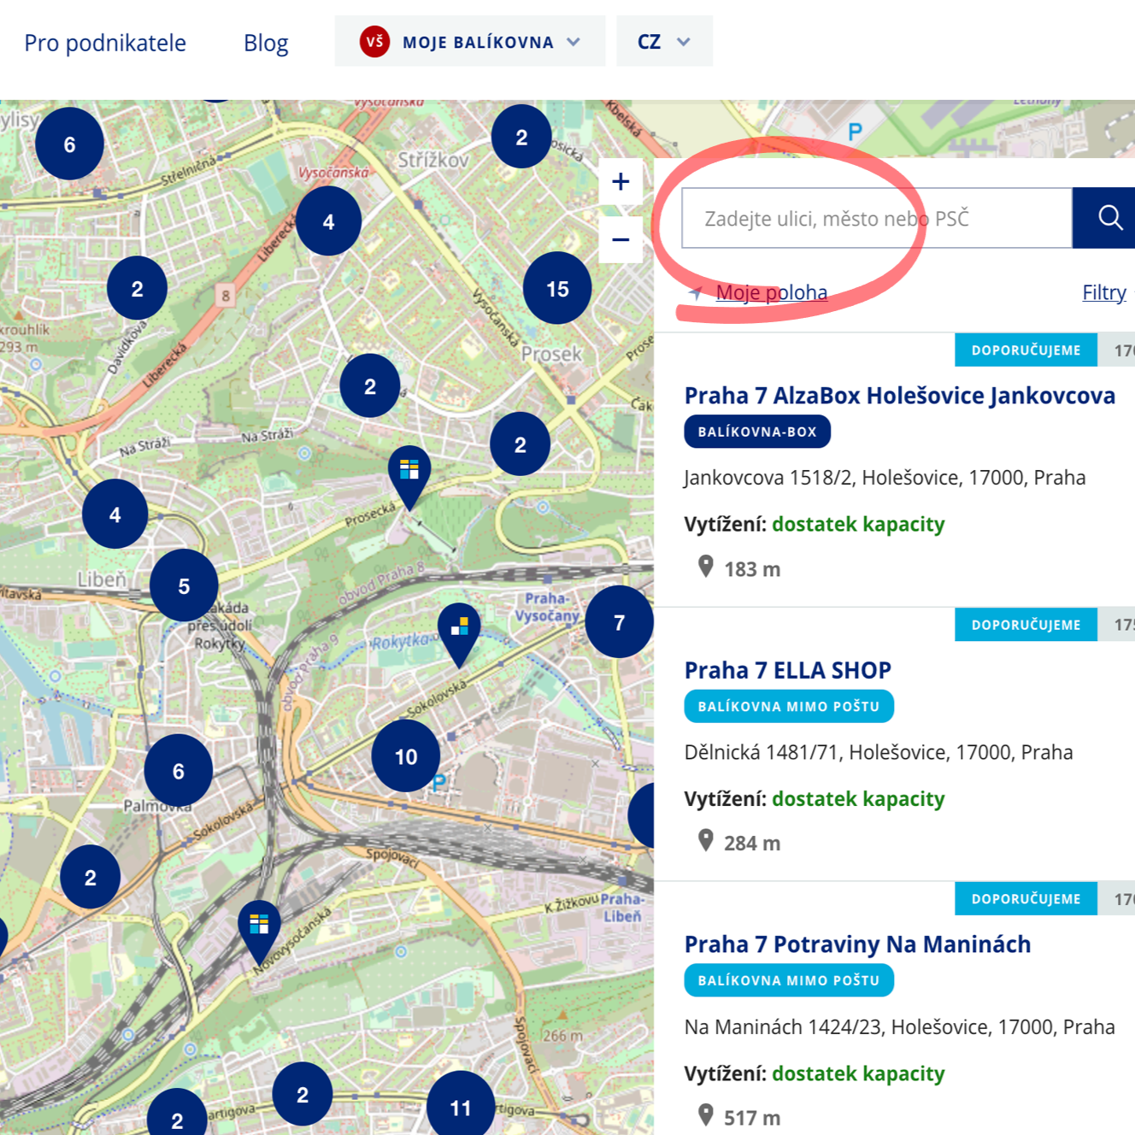Open Pro podnikatele menu item
The image size is (1135, 1135).
click(x=105, y=43)
